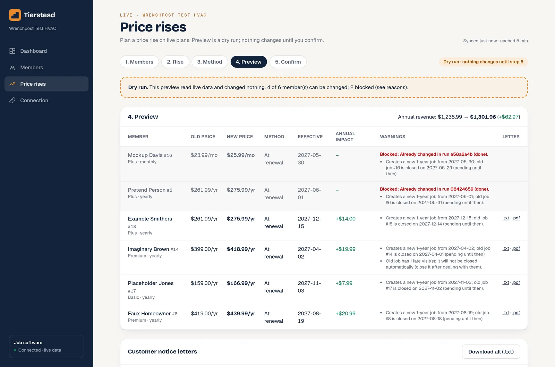
Task: Click blocked warning for run 08424659
Action: point(434,189)
